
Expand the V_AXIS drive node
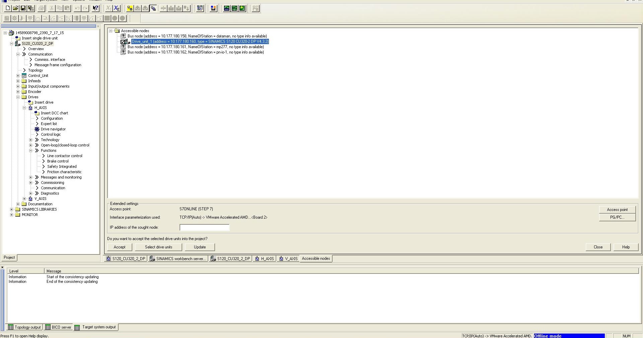click(x=24, y=199)
